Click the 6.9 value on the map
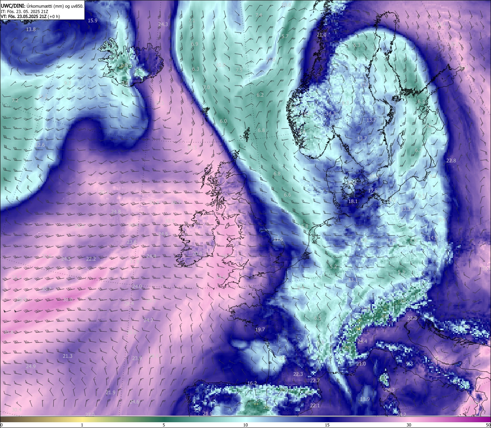The height and width of the screenshot is (428, 491). [x=194, y=44]
